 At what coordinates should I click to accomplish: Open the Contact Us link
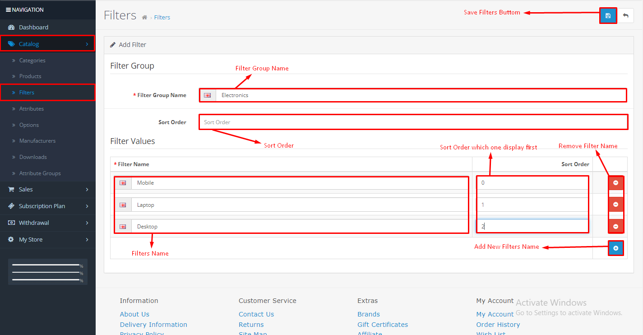pyautogui.click(x=256, y=314)
